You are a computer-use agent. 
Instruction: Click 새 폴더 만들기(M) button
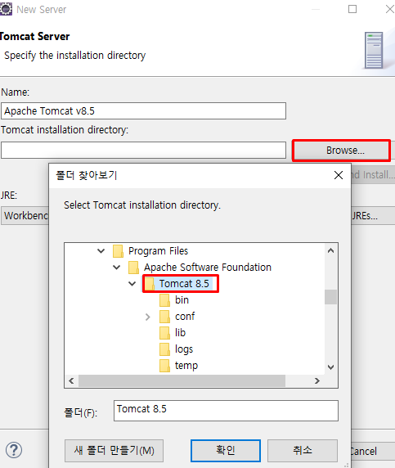[x=114, y=450]
